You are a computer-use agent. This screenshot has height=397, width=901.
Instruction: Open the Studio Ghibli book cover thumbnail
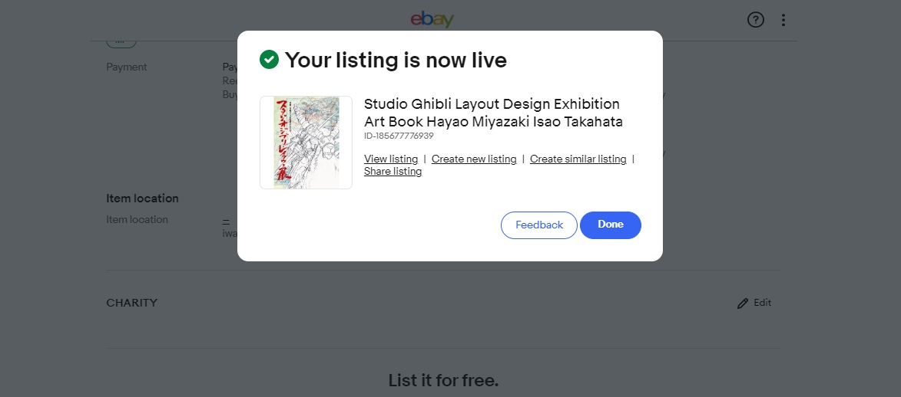click(306, 143)
